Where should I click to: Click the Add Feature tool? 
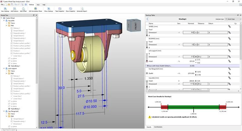[15, 10]
